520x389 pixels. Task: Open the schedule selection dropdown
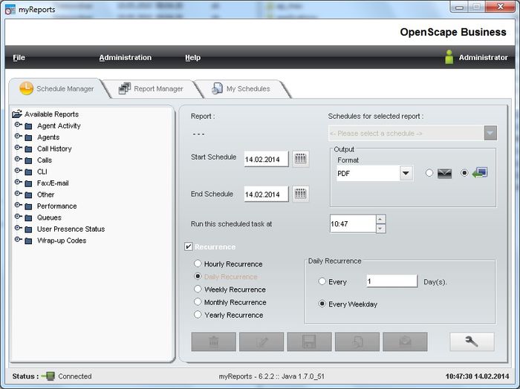(490, 133)
